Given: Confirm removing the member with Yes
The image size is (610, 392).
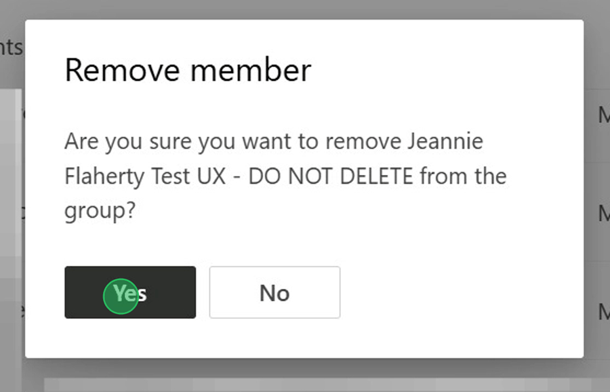Looking at the screenshot, I should pyautogui.click(x=130, y=292).
